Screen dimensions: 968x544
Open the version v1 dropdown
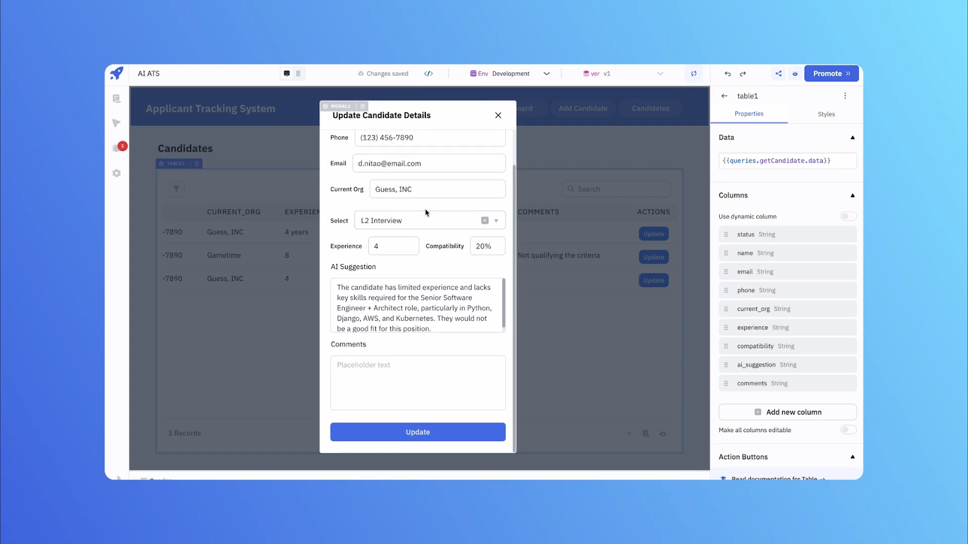659,73
